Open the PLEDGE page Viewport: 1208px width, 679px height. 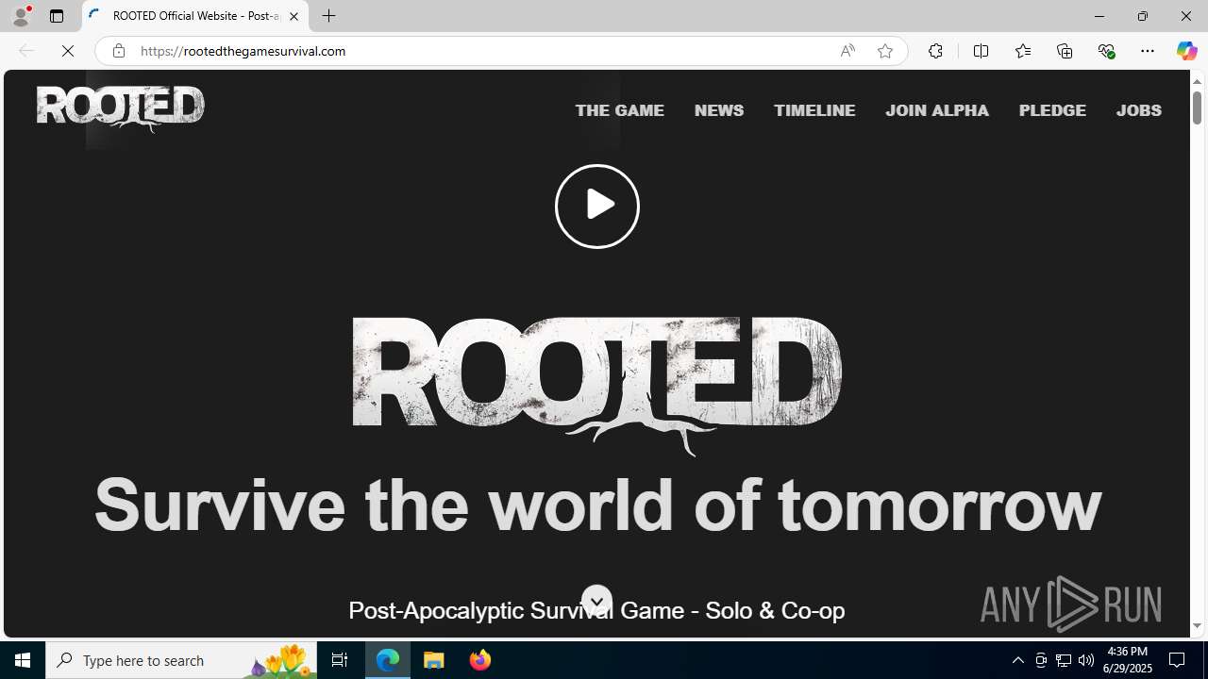pyautogui.click(x=1052, y=110)
